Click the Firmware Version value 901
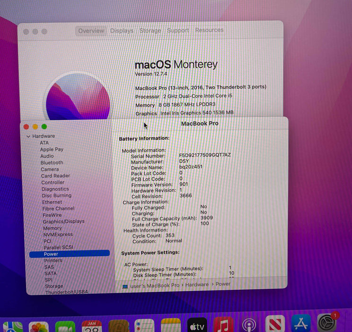The height and width of the screenshot is (332, 352). (184, 184)
